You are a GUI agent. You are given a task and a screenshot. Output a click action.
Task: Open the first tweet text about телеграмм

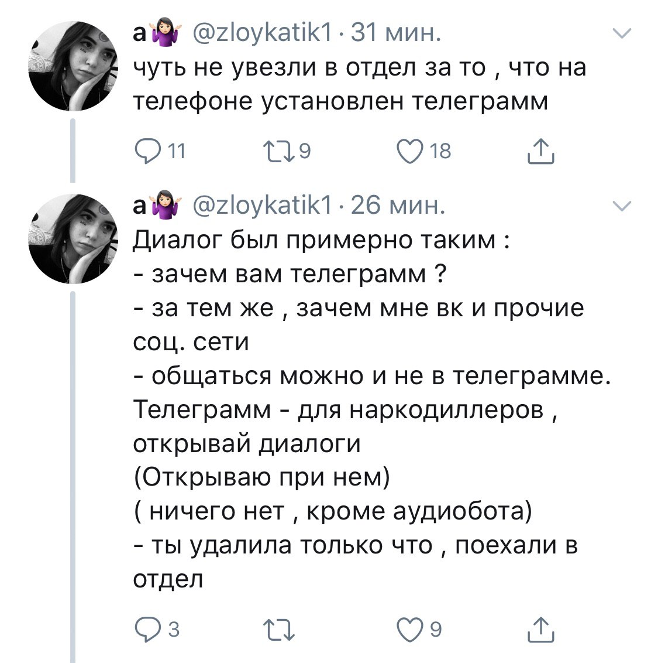pyautogui.click(x=360, y=85)
